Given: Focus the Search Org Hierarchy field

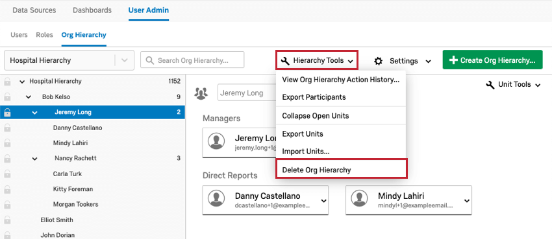Looking at the screenshot, I should pyautogui.click(x=192, y=60).
